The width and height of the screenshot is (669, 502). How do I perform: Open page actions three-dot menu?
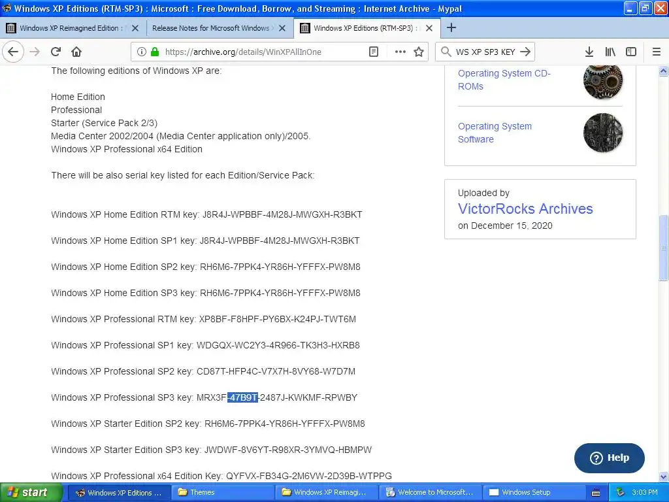[400, 52]
